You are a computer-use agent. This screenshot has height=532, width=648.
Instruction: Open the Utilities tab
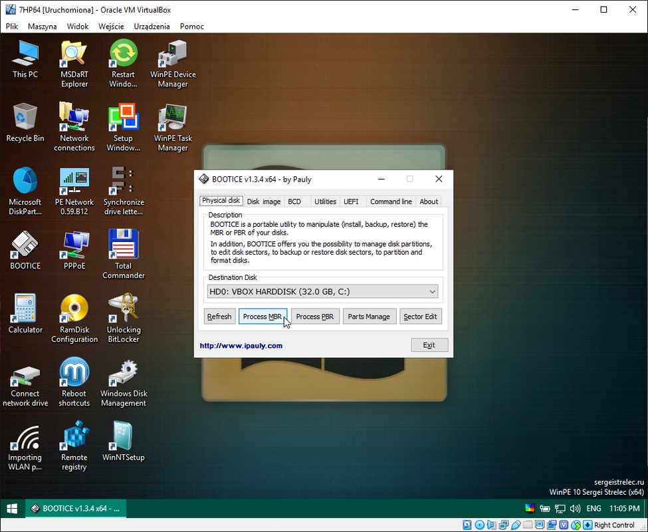325,201
